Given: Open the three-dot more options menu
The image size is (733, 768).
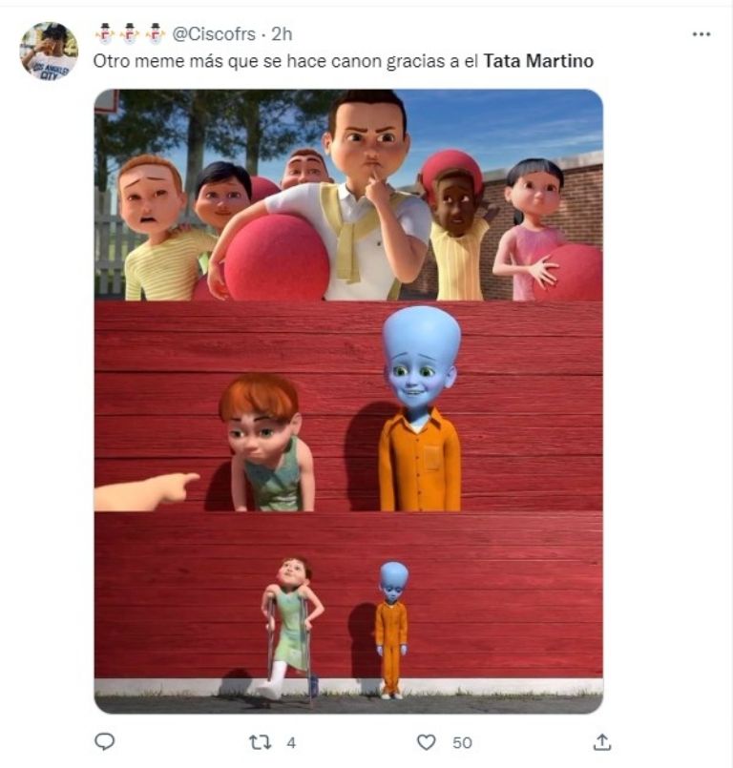Looking at the screenshot, I should (x=702, y=34).
